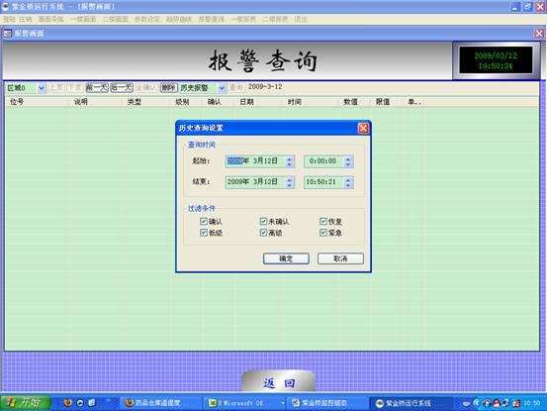Click the 返回 button at the bottom
This screenshot has width=547, height=411.
click(279, 382)
